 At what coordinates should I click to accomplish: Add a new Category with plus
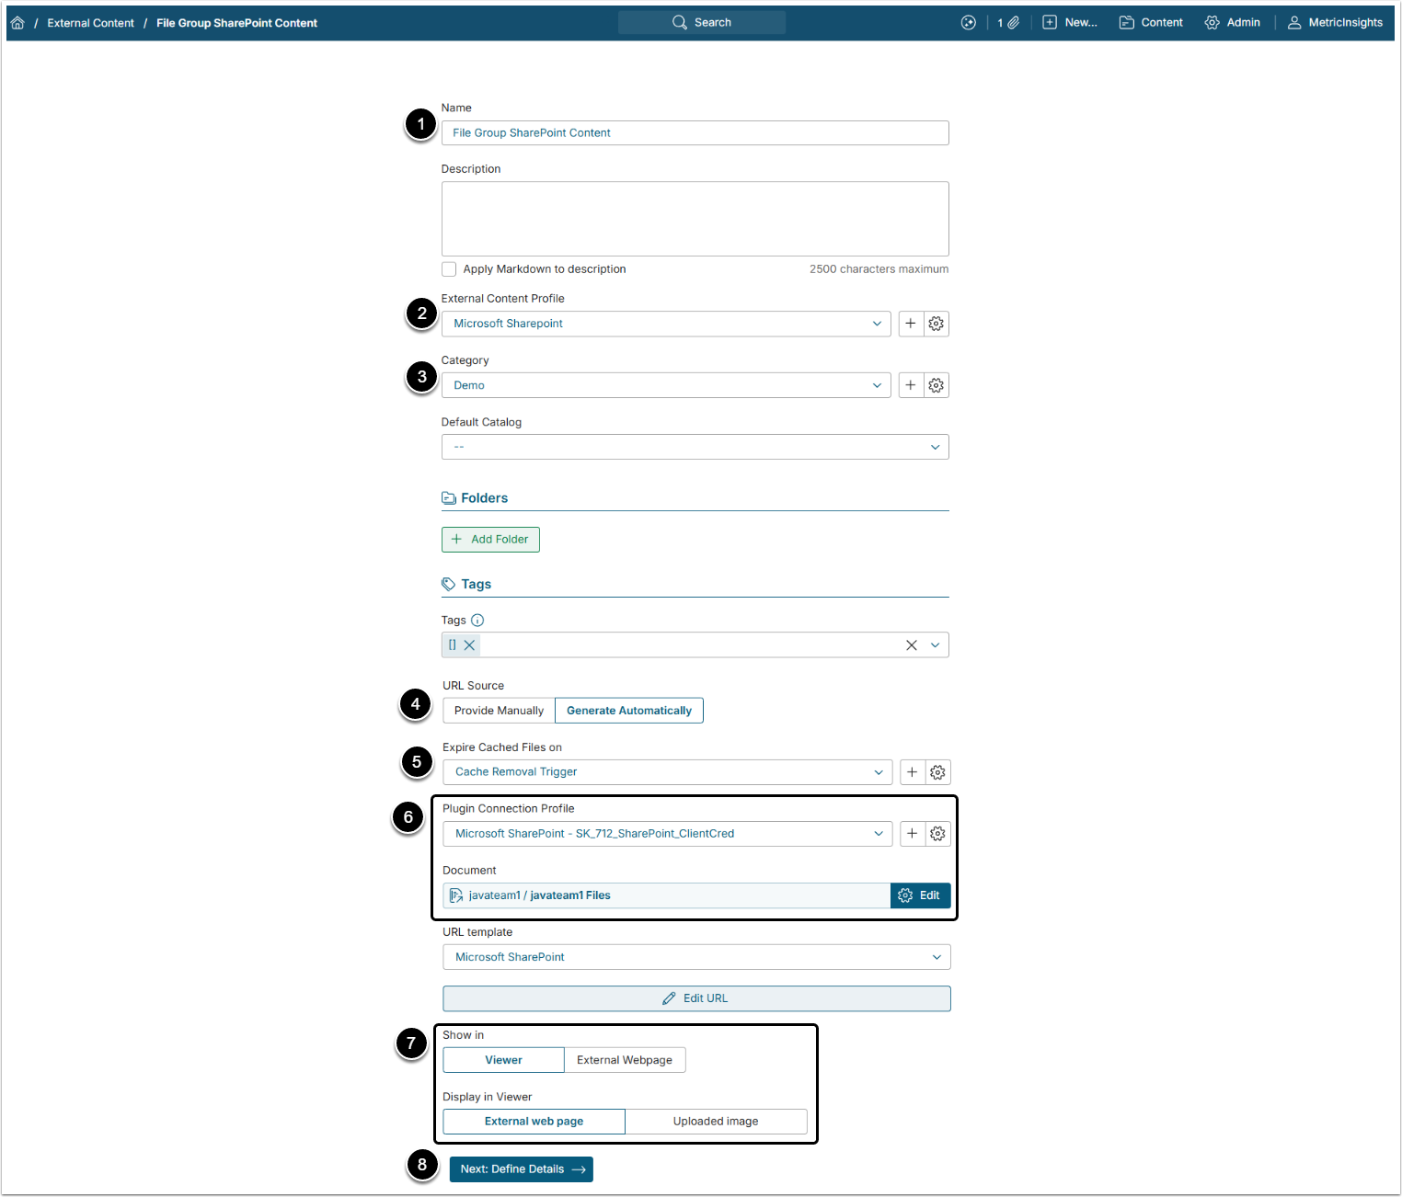click(911, 385)
